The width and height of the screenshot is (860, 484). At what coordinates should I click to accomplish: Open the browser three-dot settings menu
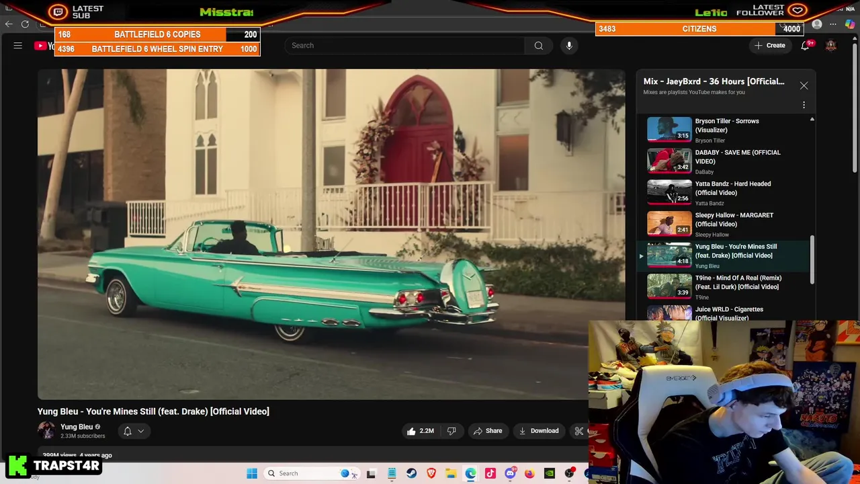(833, 24)
